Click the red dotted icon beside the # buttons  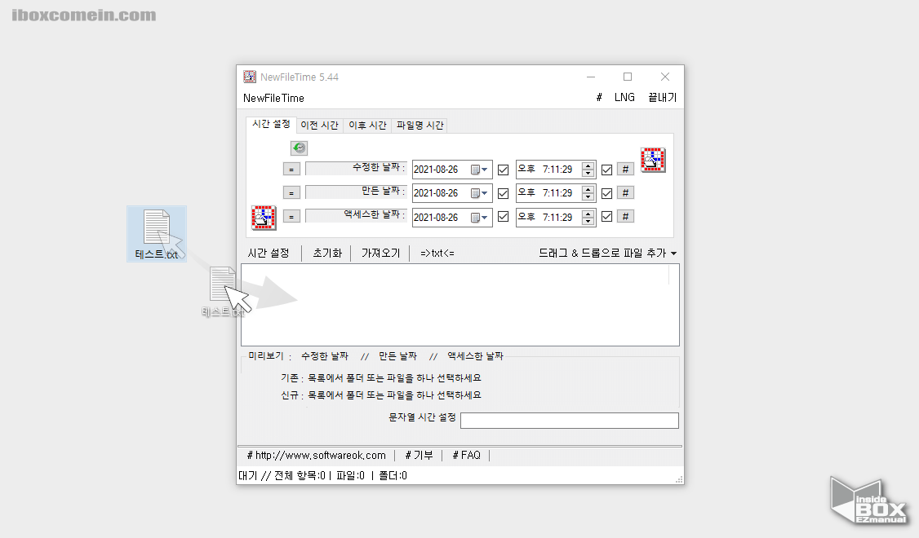click(653, 160)
